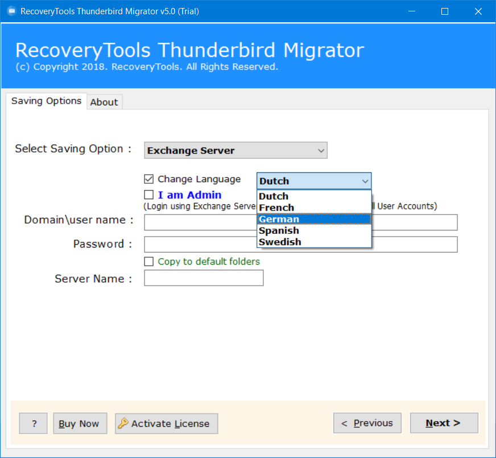Maximize the Thunderbird Migrator window
The width and height of the screenshot is (496, 458).
click(445, 11)
